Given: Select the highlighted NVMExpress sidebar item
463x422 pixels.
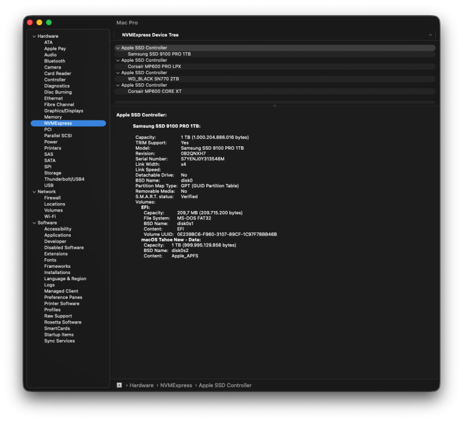Looking at the screenshot, I should tap(68, 123).
